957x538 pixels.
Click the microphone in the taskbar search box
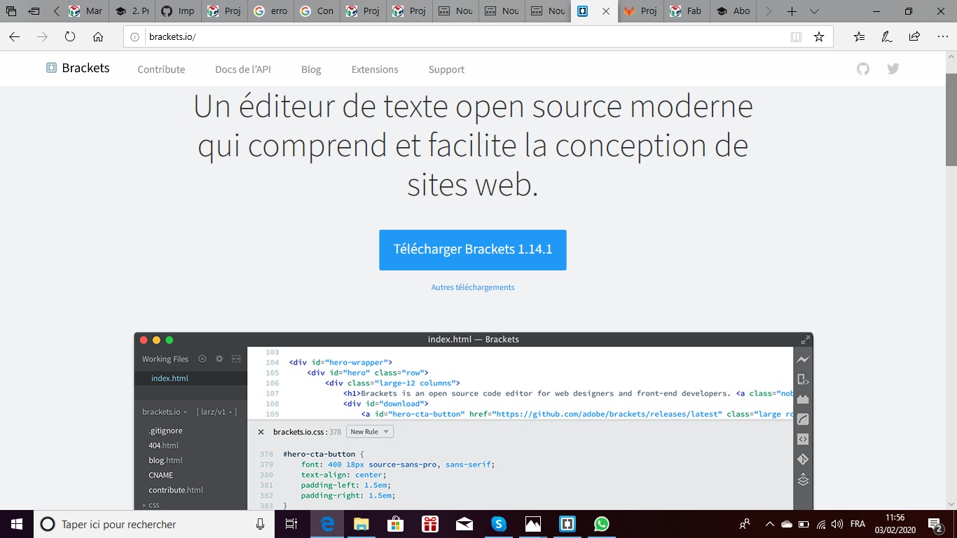click(x=260, y=524)
